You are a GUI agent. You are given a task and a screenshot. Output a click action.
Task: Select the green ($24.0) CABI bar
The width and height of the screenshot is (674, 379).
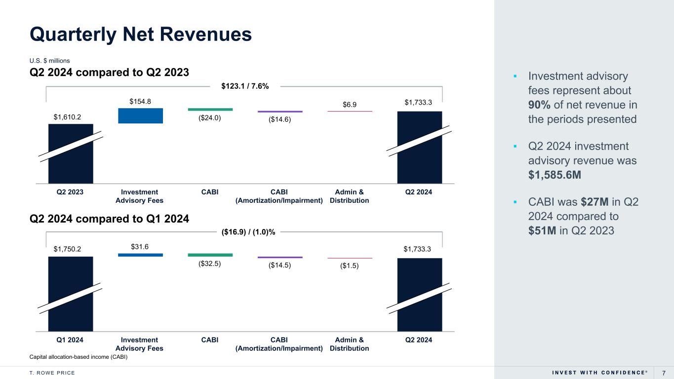click(x=210, y=110)
